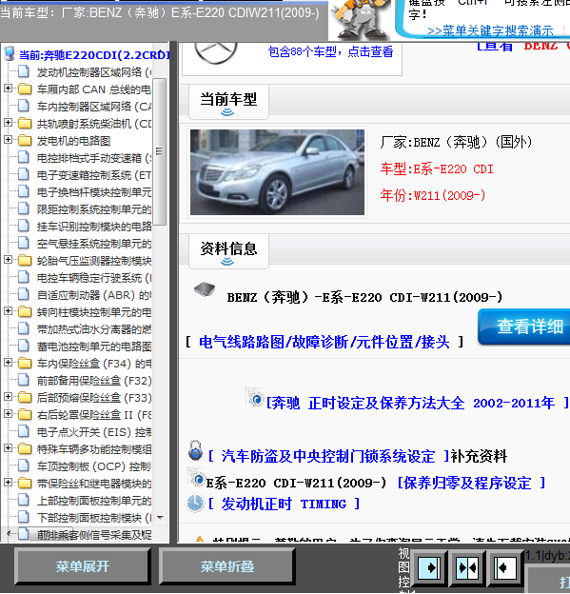Open 发动机正时 TIMING link
Viewport: 570px width, 594px height.
[285, 505]
